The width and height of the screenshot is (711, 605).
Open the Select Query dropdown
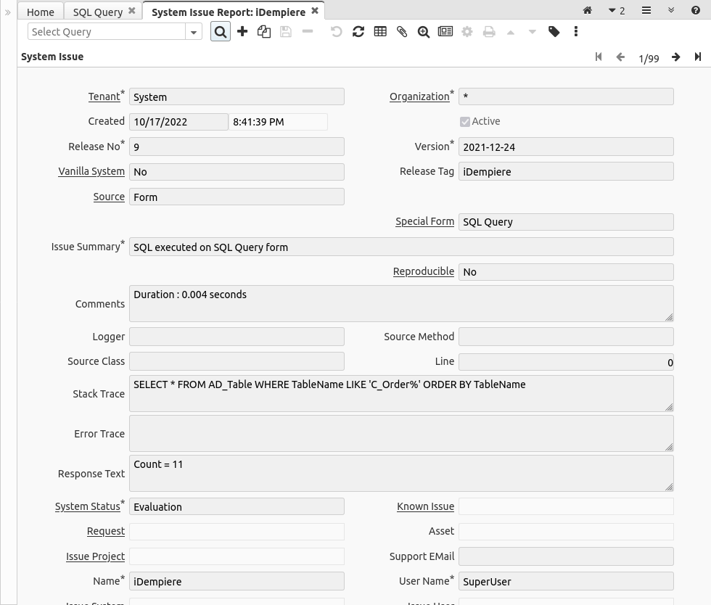pyautogui.click(x=193, y=32)
